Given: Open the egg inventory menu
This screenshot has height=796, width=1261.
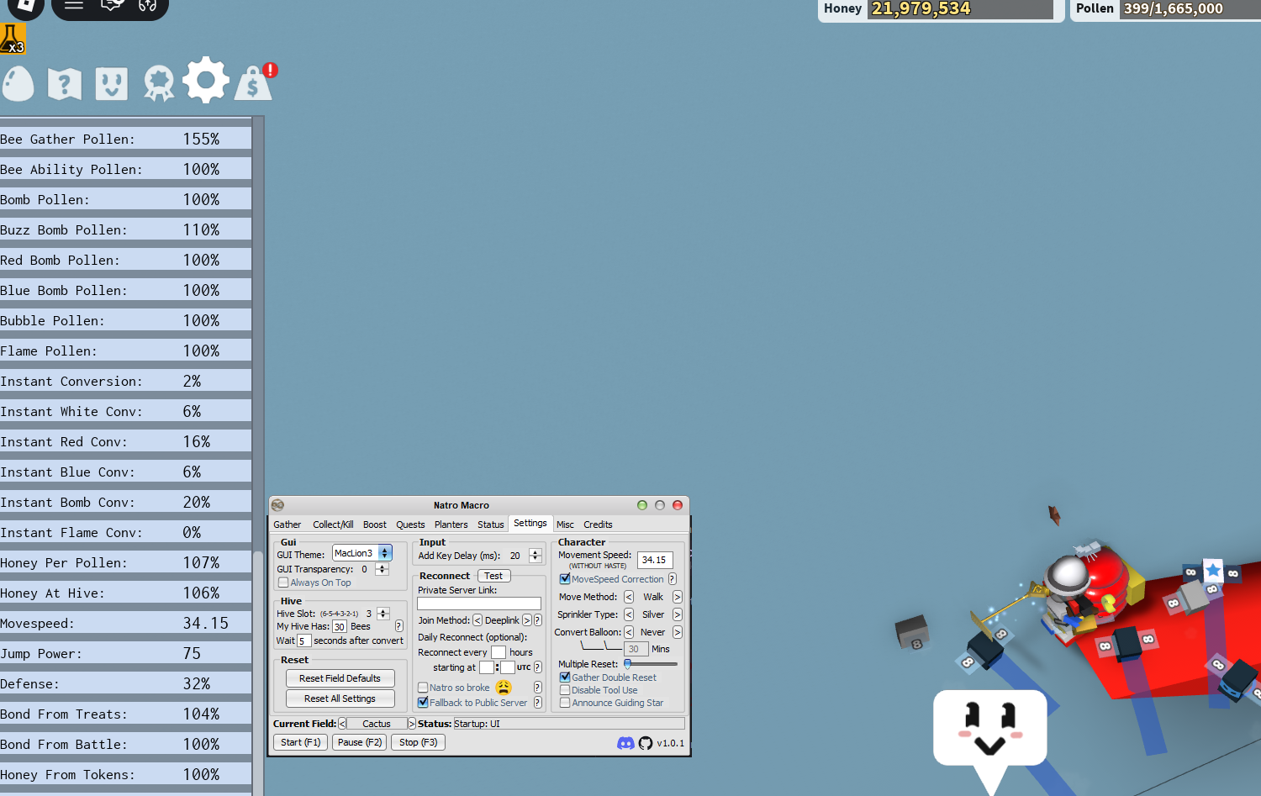Looking at the screenshot, I should (x=18, y=83).
